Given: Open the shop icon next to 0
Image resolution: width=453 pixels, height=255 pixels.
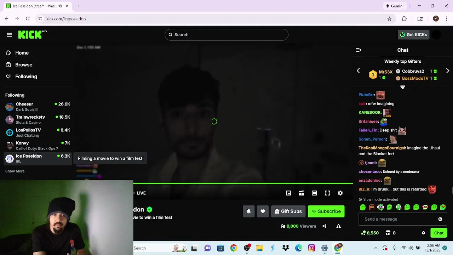Looking at the screenshot, I should pos(388,233).
